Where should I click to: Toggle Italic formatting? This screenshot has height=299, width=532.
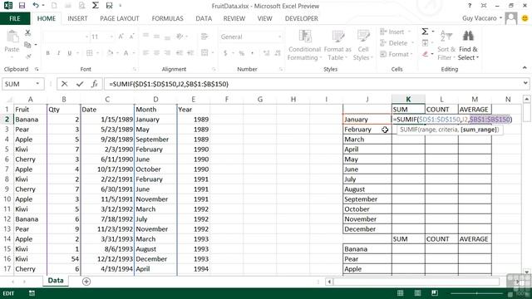(x=59, y=53)
